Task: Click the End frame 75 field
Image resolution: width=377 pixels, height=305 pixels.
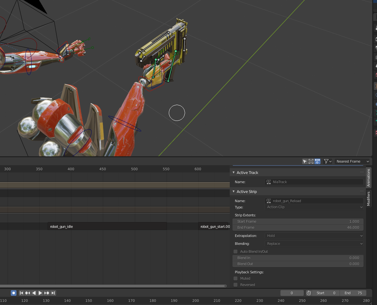Action: [353, 293]
